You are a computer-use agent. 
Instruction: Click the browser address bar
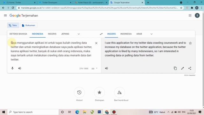99,8
